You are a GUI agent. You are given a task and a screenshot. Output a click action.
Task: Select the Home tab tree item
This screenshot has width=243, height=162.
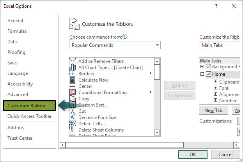(x=218, y=74)
